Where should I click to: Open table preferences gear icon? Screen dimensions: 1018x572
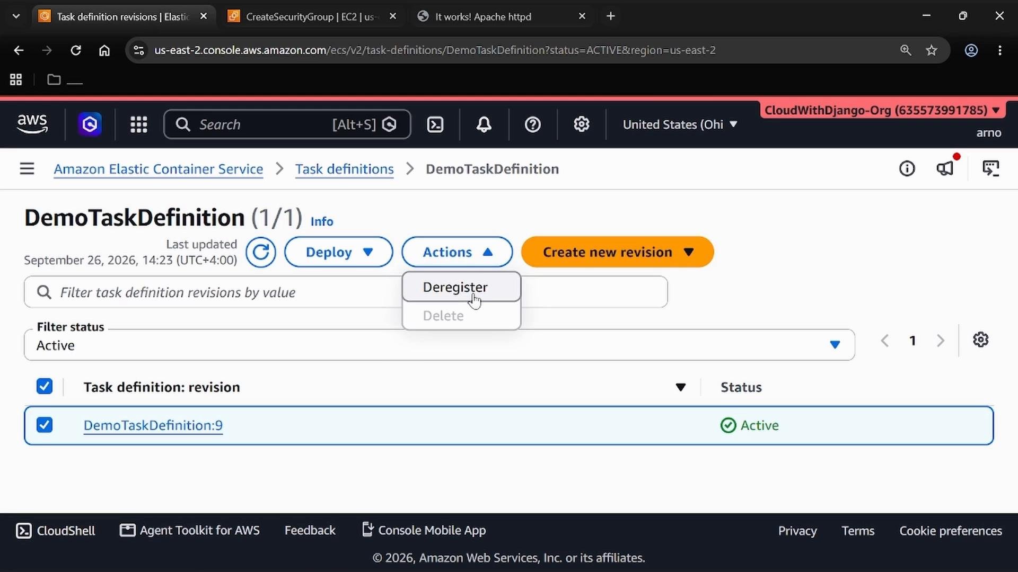981,340
